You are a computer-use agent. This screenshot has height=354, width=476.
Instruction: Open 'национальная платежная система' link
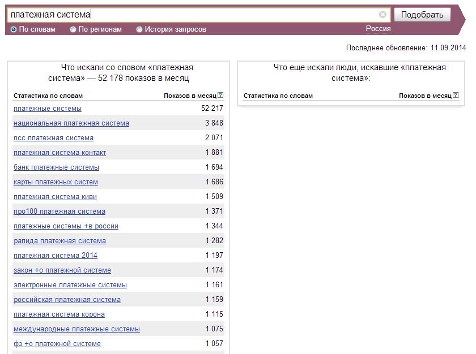point(71,123)
